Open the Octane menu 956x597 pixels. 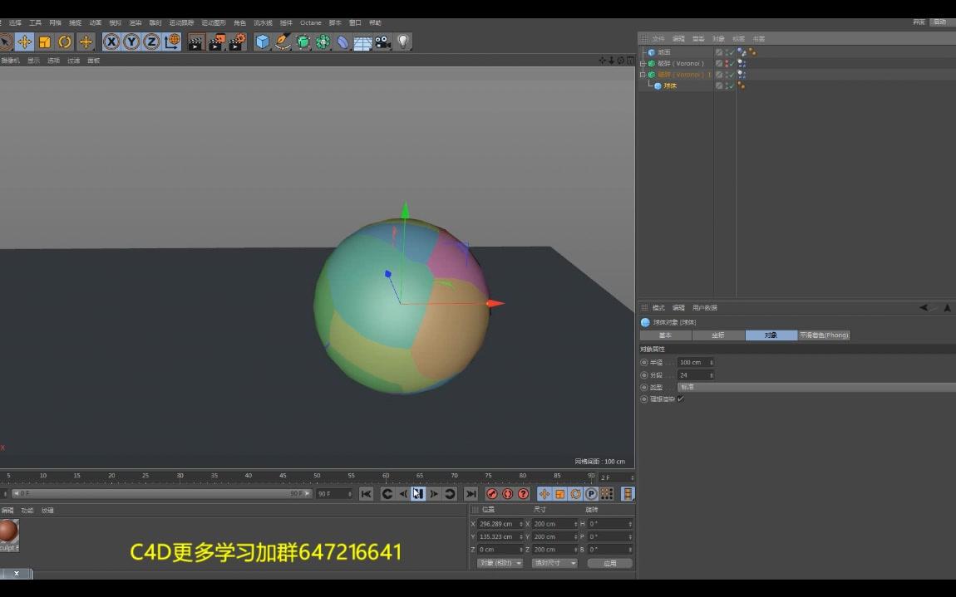click(310, 22)
